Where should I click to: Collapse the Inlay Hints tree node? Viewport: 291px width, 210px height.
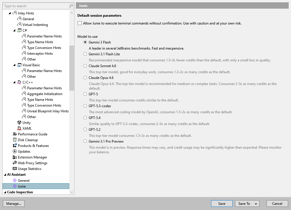10,13
